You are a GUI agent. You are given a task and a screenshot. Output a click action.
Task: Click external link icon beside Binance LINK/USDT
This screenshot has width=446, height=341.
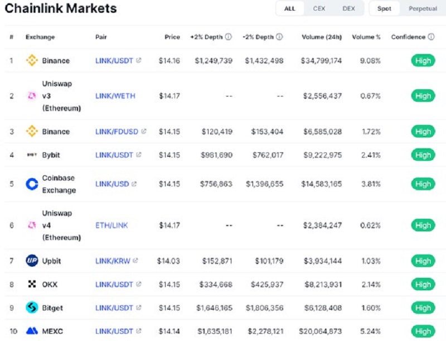point(138,60)
